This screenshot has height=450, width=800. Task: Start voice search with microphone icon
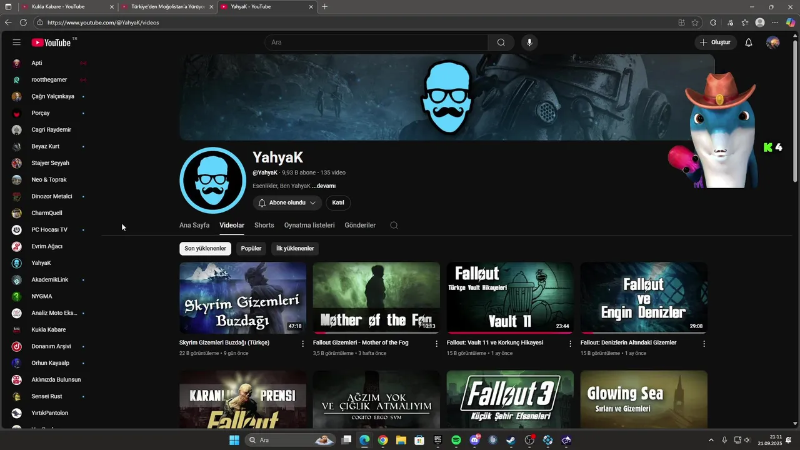coord(529,42)
